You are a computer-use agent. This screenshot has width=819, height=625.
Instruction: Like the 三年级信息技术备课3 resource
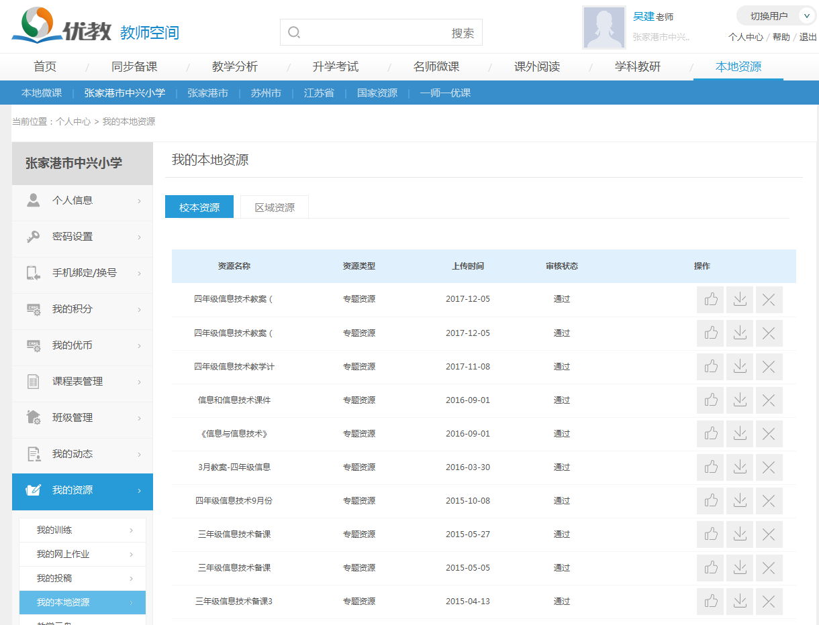pos(710,602)
